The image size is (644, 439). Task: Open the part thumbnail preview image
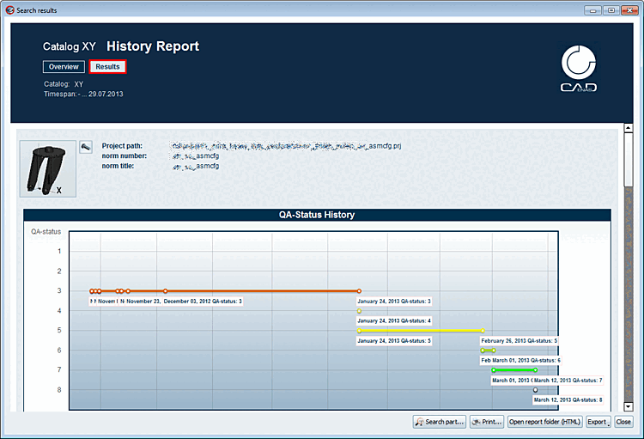coord(47,169)
